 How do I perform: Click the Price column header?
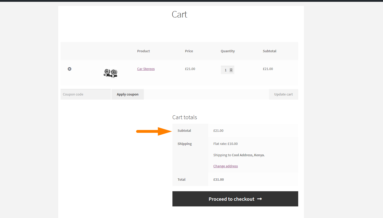[x=189, y=51]
